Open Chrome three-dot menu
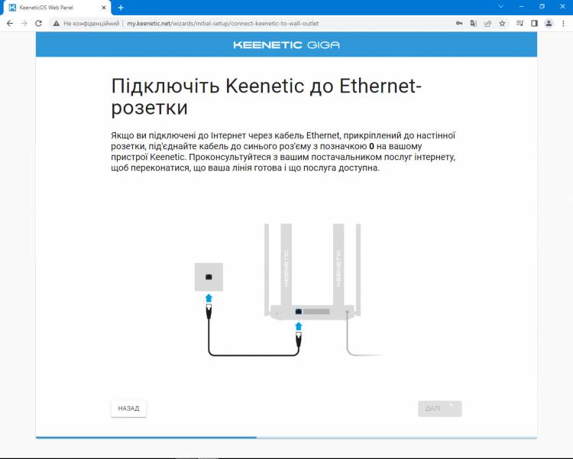573x459 pixels. pyautogui.click(x=563, y=24)
